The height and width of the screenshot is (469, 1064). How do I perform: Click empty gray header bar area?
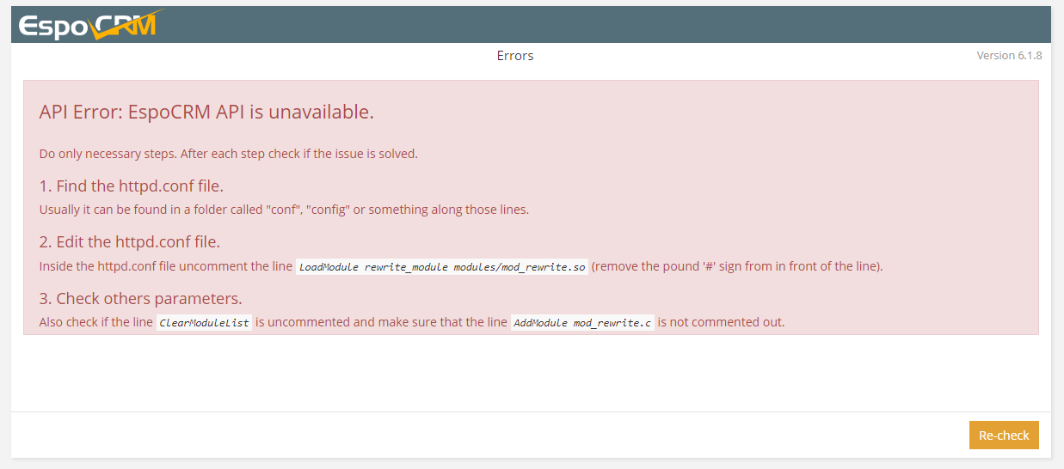(602, 24)
